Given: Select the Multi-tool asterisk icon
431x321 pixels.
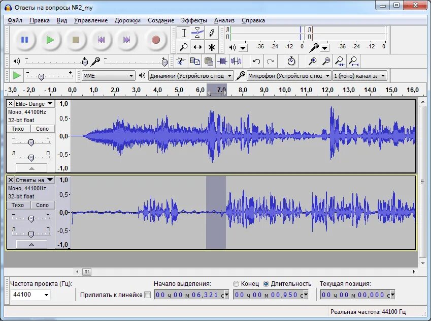Looking at the screenshot, I should (211, 47).
